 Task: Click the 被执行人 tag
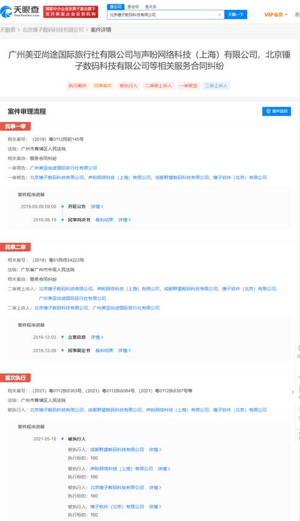point(128,86)
